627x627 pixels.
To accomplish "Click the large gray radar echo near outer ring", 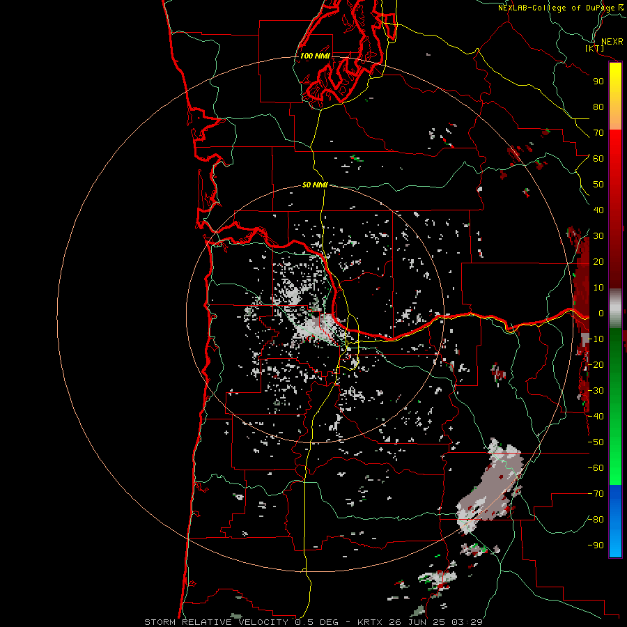I will 493,487.
